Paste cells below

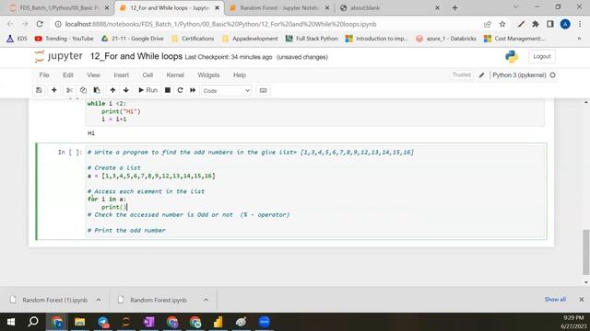point(97,90)
